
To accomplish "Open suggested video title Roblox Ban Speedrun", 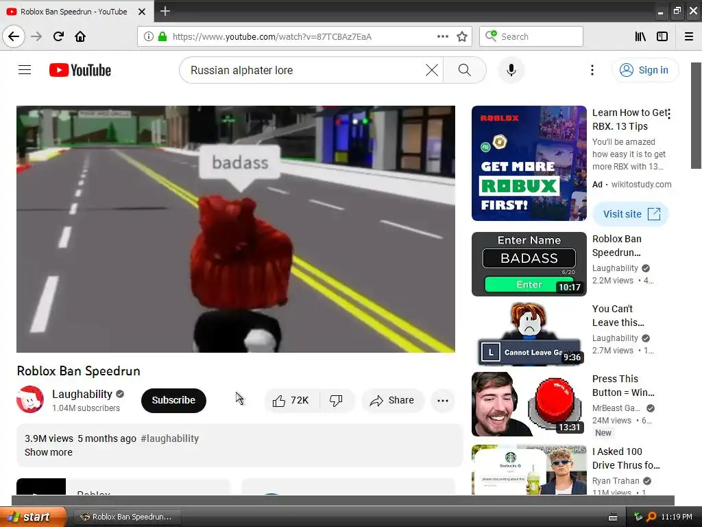I will point(616,246).
